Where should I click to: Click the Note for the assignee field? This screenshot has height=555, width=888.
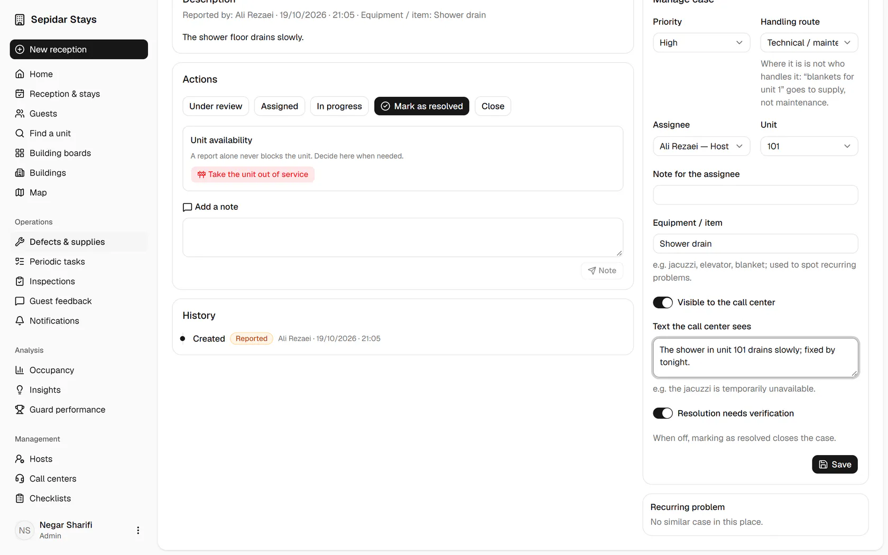[x=755, y=195]
